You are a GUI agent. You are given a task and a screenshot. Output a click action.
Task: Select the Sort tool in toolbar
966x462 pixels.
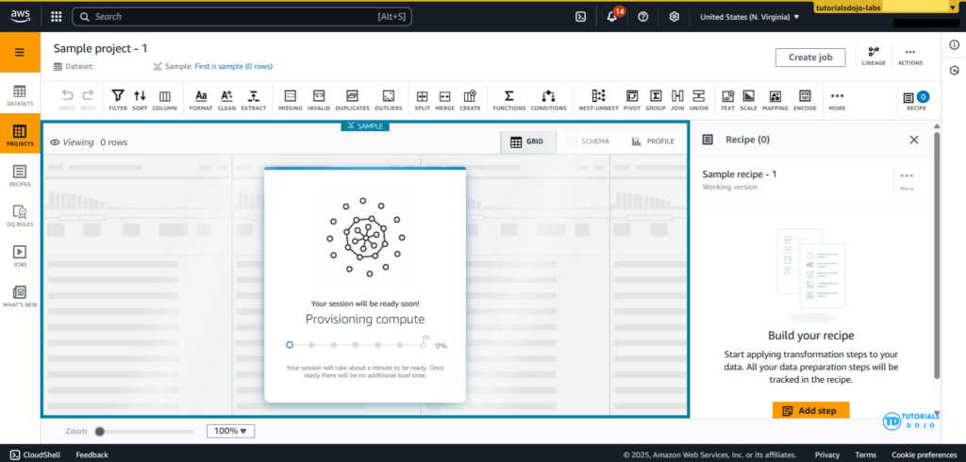[140, 99]
